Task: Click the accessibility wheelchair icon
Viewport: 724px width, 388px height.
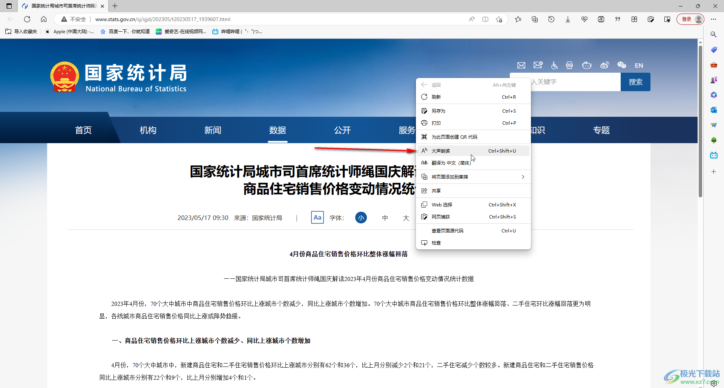Action: [554, 66]
